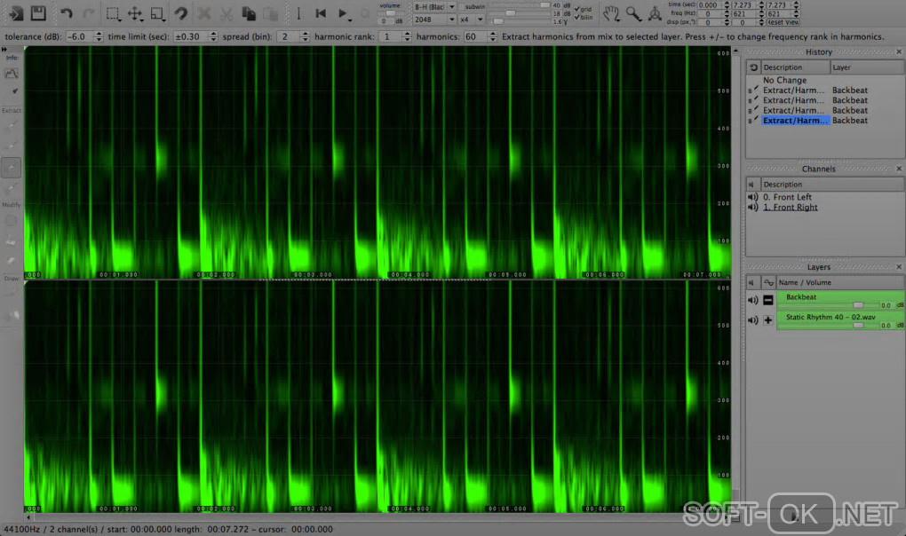
Task: Open the x4 subwin dropdown
Action: point(472,20)
